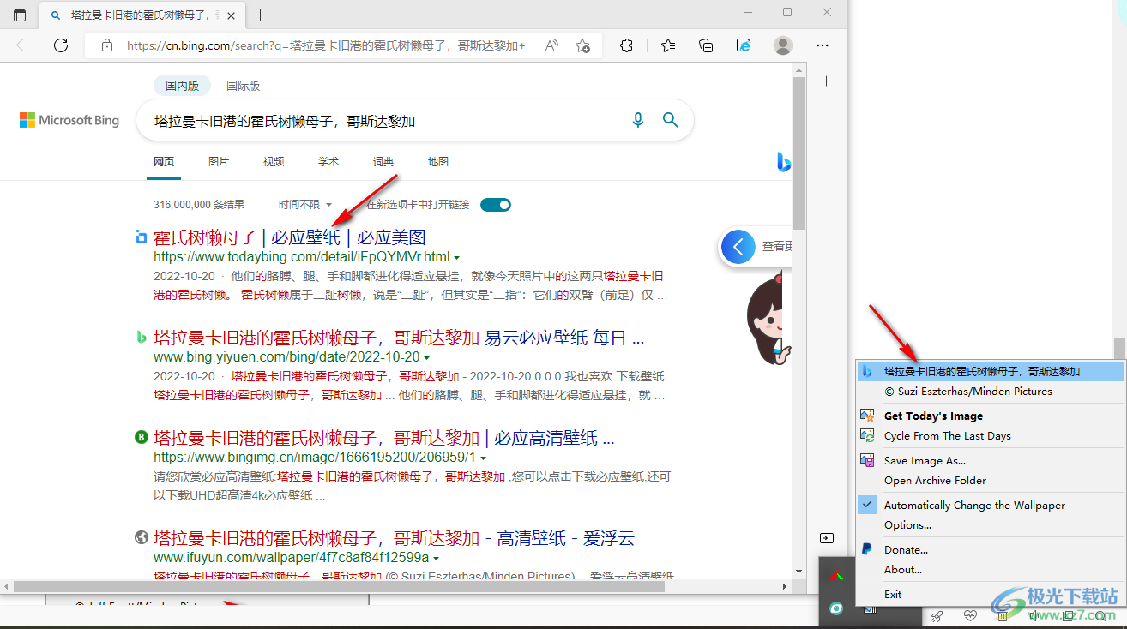Switch to 国内版 search version

click(x=182, y=86)
